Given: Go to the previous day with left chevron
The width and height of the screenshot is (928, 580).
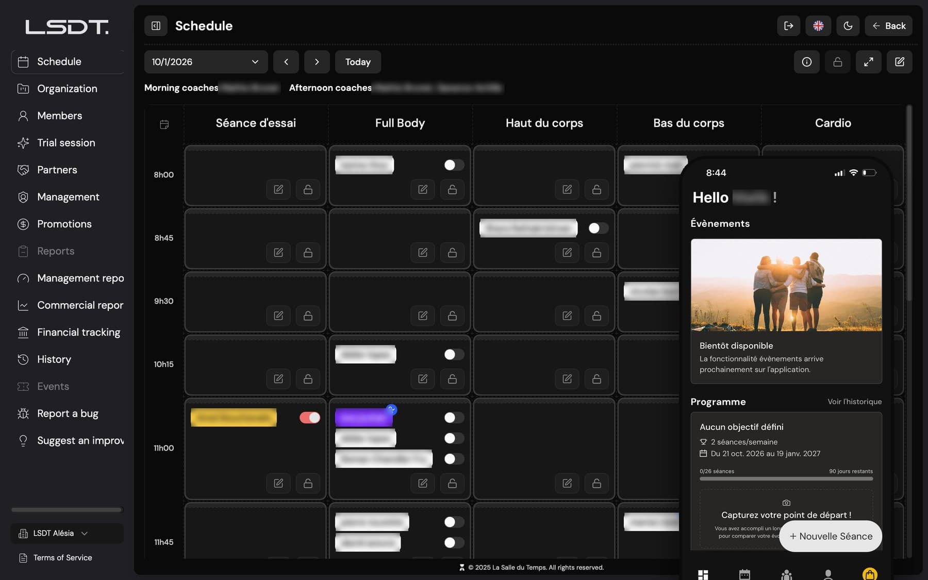Looking at the screenshot, I should pos(286,62).
